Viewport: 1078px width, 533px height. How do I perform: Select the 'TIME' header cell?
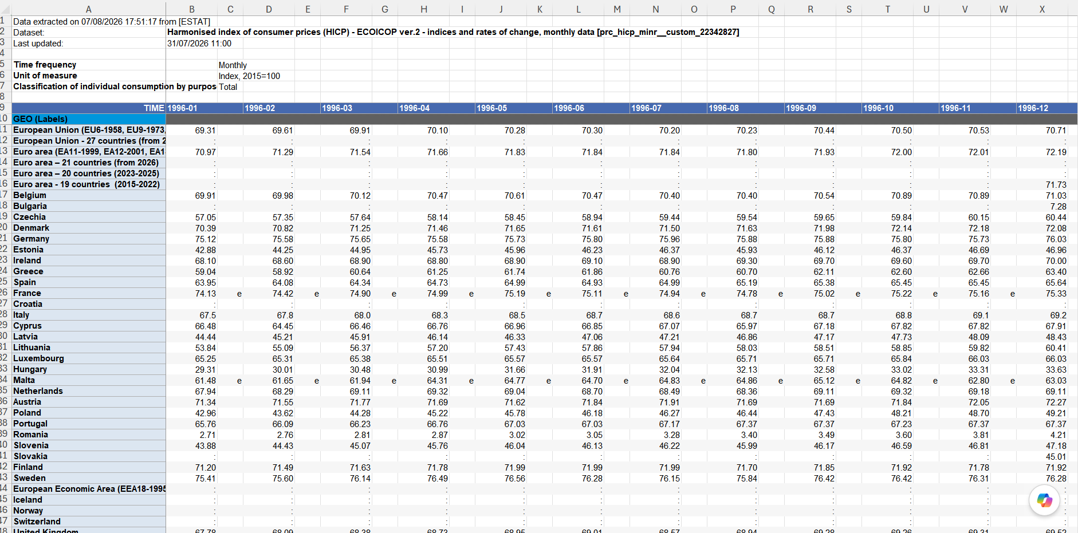coord(89,108)
